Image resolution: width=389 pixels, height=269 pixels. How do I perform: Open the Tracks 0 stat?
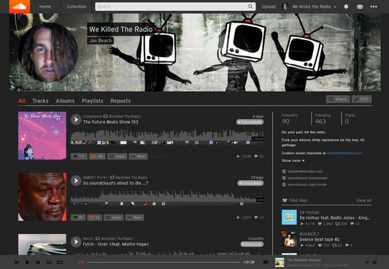pos(350,119)
